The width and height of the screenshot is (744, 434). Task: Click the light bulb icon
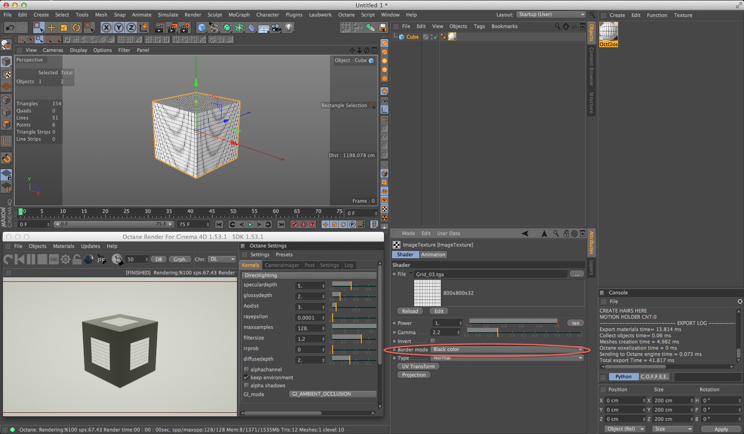(x=289, y=28)
